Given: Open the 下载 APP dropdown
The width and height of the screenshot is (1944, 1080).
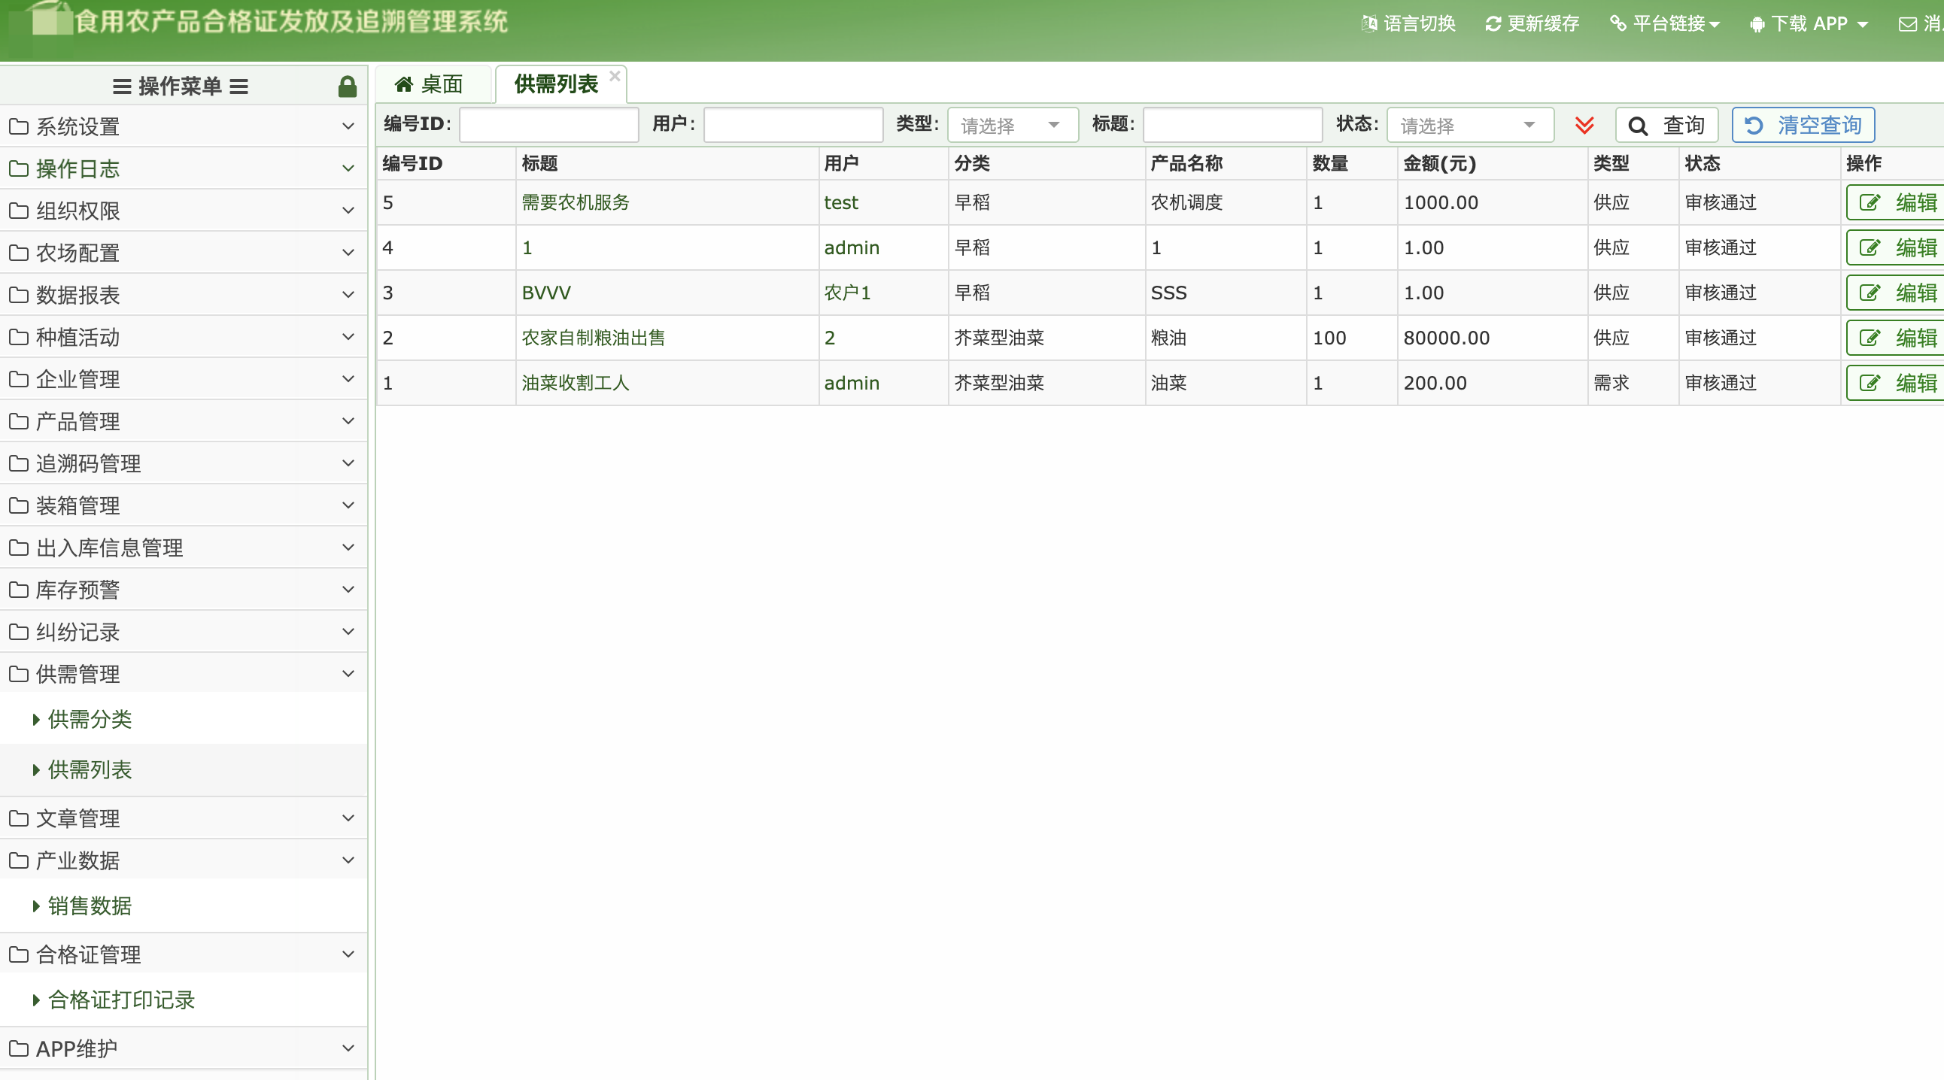Looking at the screenshot, I should pos(1809,23).
